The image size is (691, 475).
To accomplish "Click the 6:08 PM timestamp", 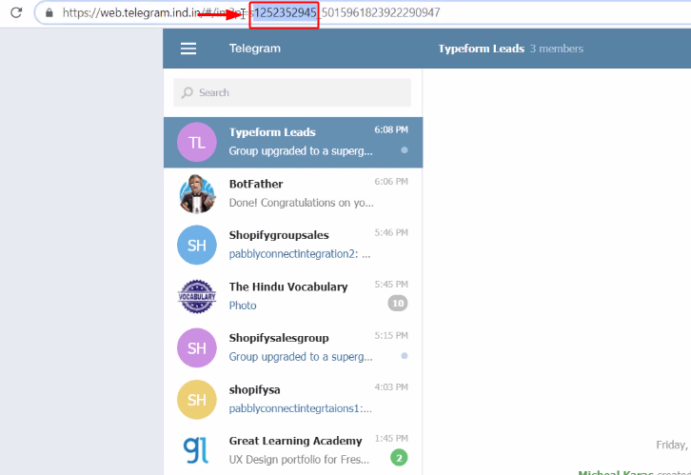I will (391, 129).
